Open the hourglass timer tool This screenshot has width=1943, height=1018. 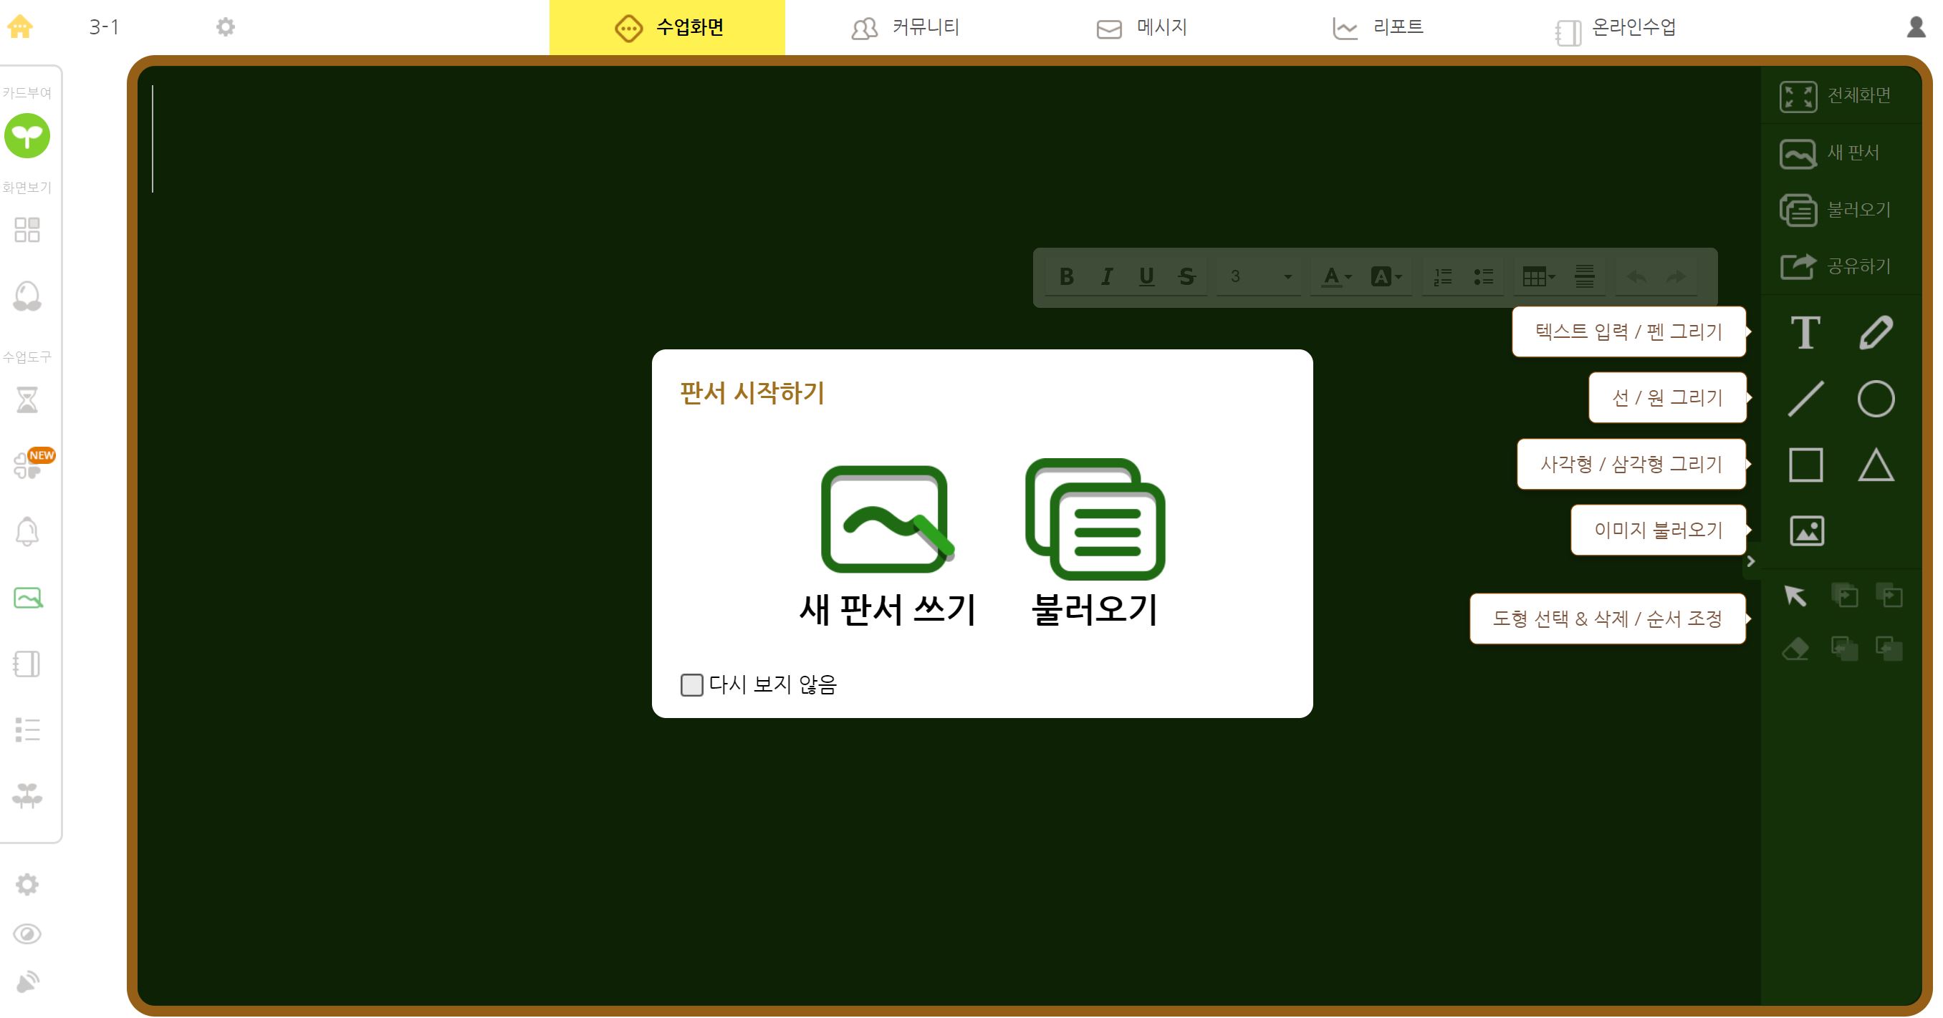(27, 400)
